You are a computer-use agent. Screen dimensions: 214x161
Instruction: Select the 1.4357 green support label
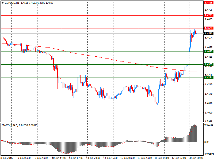tap(209, 64)
